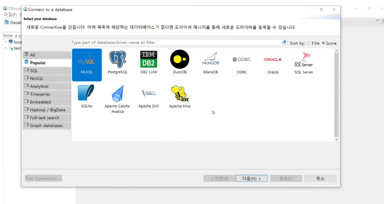
Task: Click the database list vertical scrollbar
Action: (x=336, y=95)
